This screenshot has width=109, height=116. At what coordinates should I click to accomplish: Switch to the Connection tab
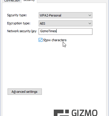pos(12,1)
